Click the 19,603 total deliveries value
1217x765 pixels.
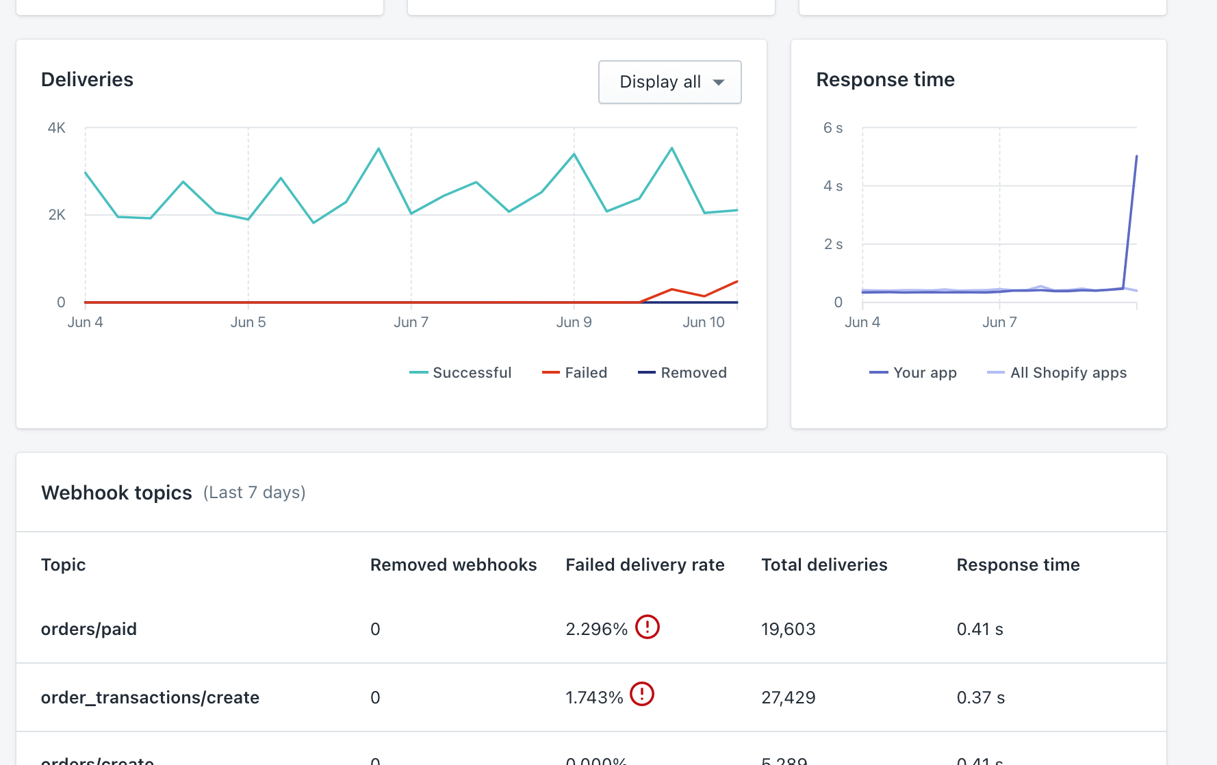(x=789, y=629)
